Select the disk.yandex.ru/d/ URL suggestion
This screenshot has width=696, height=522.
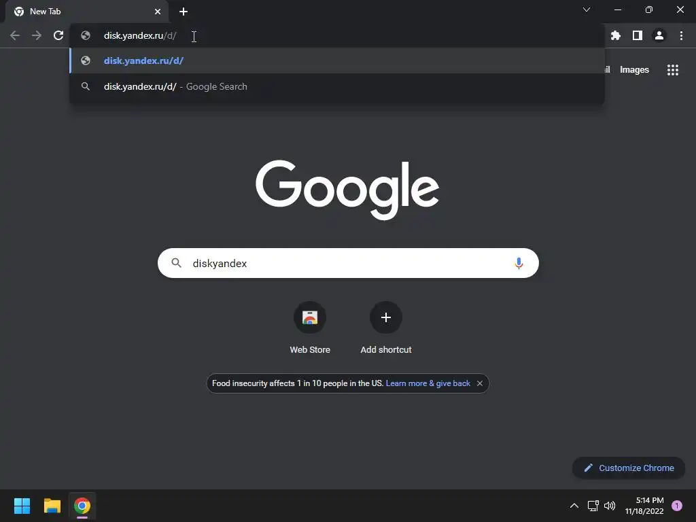pyautogui.click(x=337, y=60)
